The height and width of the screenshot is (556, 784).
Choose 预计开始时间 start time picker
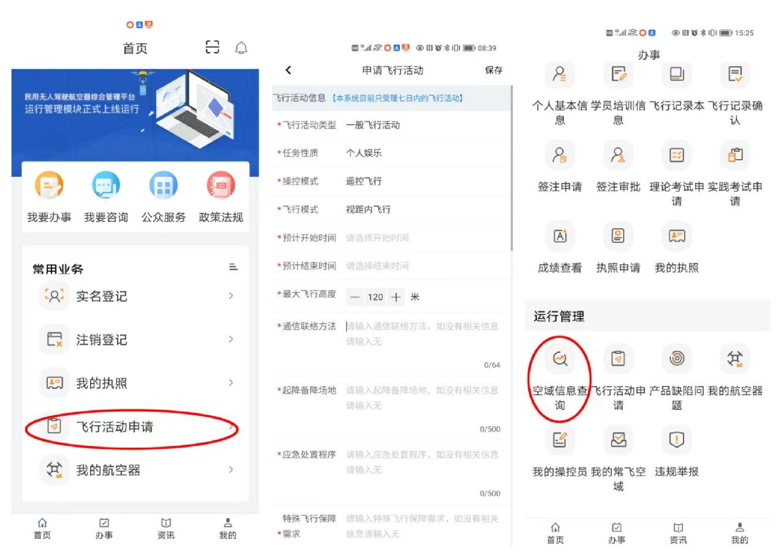pyautogui.click(x=423, y=237)
